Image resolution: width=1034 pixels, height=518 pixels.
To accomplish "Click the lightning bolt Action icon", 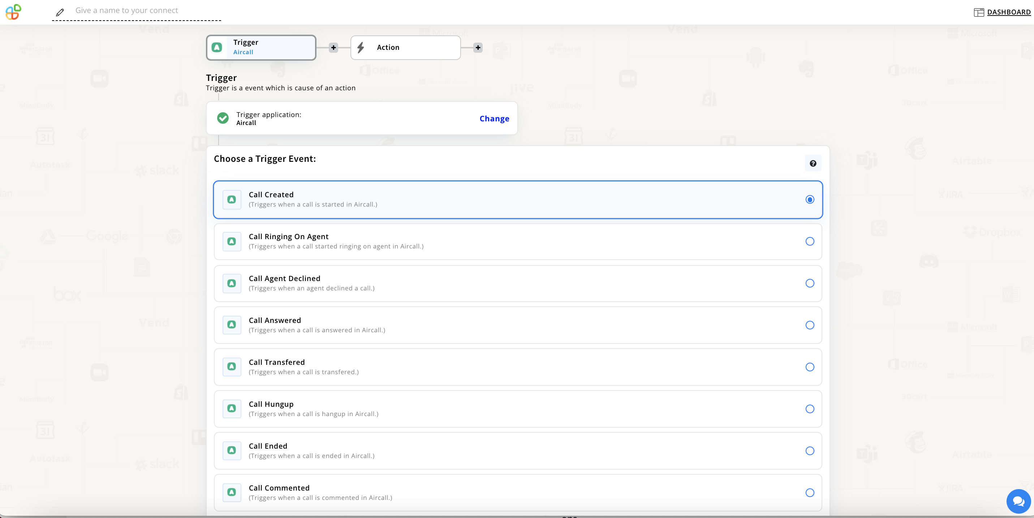I will pyautogui.click(x=361, y=47).
